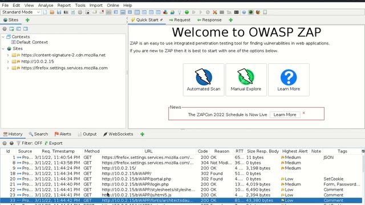The width and height of the screenshot is (365, 205).
Task: Open the Report menu
Action: pyautogui.click(x=64, y=5)
